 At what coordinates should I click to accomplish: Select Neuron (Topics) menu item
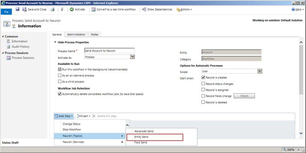pyautogui.click(x=89, y=136)
